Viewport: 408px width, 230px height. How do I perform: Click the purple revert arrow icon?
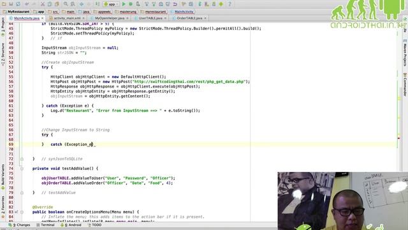(175, 4)
